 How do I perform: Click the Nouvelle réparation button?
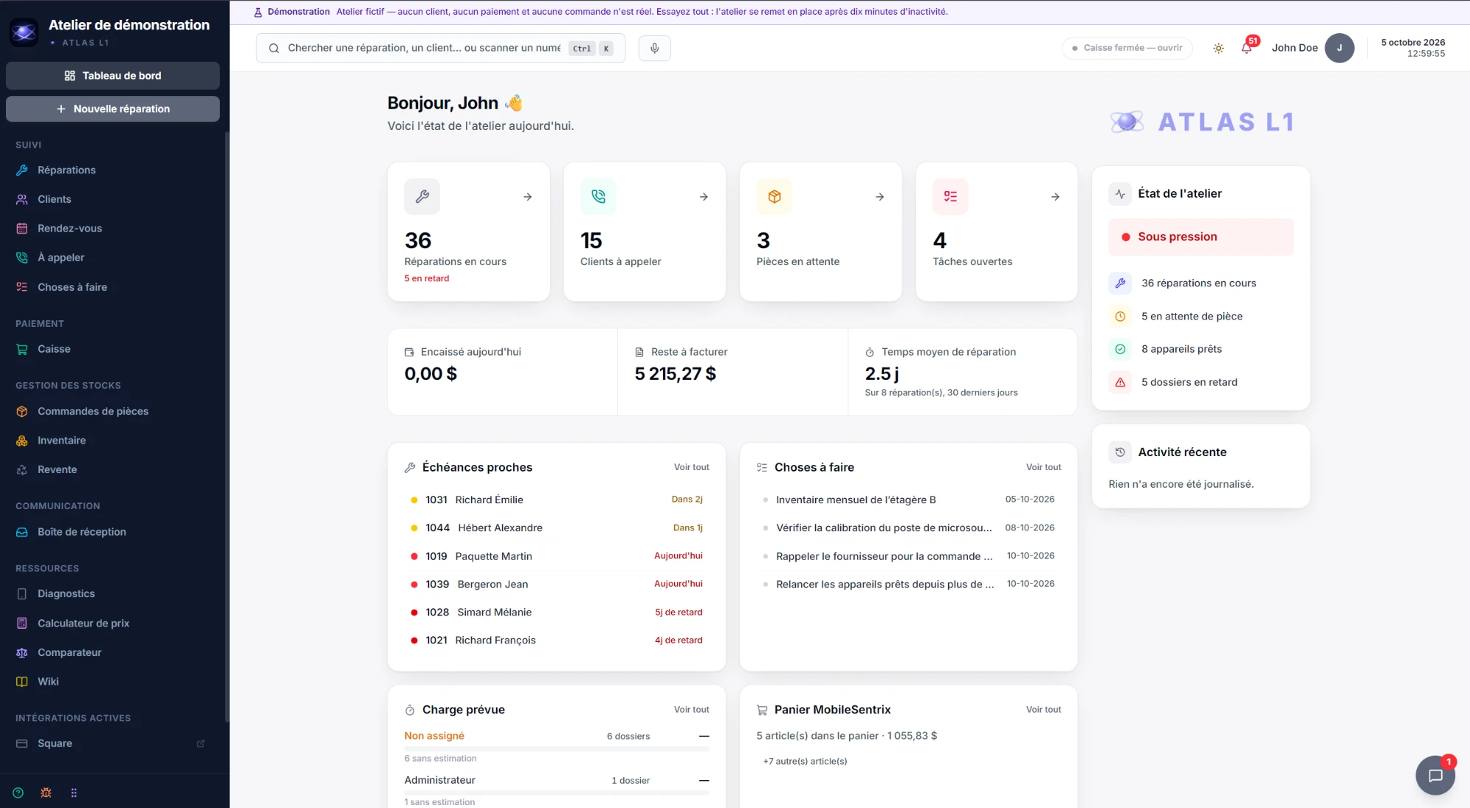pyautogui.click(x=112, y=109)
